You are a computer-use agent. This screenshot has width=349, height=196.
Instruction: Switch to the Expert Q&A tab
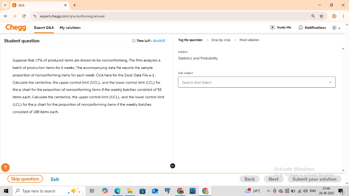(44, 28)
